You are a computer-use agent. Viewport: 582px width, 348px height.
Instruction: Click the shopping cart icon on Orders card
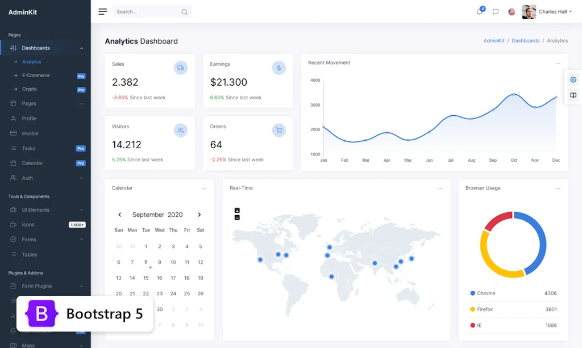pos(278,130)
